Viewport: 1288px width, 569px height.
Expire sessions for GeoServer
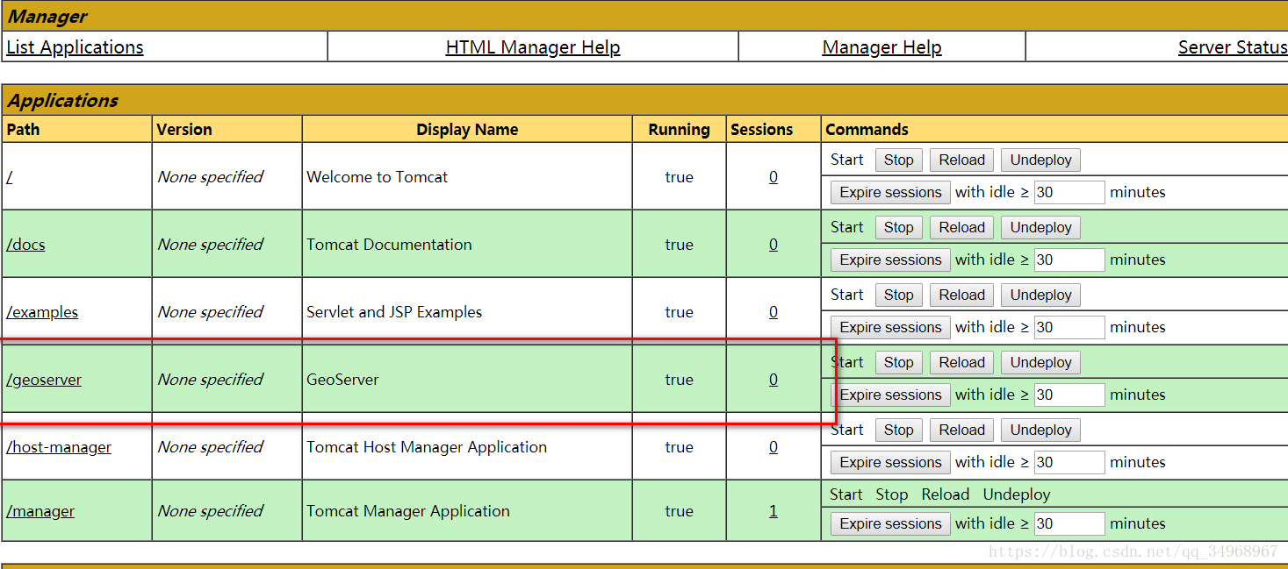tap(890, 395)
